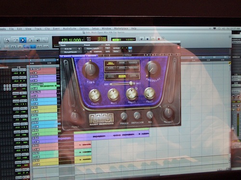Open the MannyM Reverb plugin selector dropdown

click(x=71, y=52)
